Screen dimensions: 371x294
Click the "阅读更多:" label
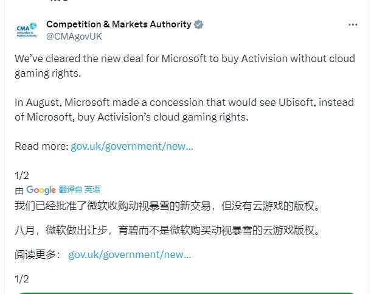[38, 253]
